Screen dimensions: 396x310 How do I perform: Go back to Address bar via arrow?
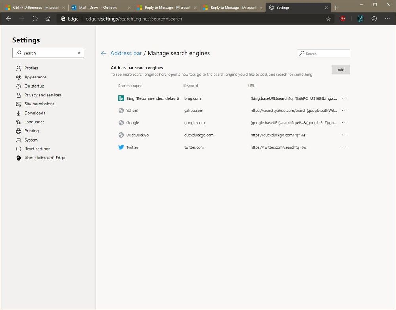(x=103, y=53)
